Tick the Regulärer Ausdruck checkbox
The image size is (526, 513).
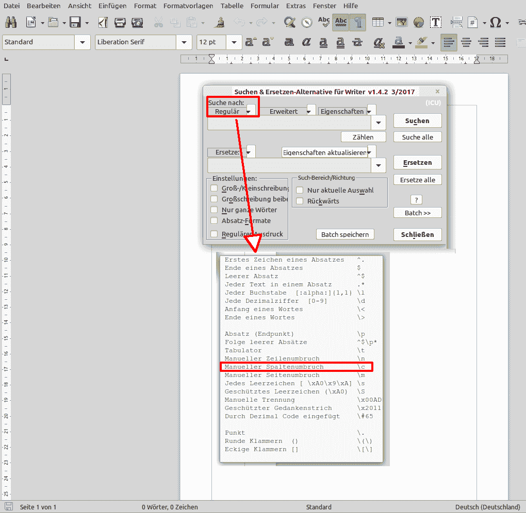click(214, 234)
